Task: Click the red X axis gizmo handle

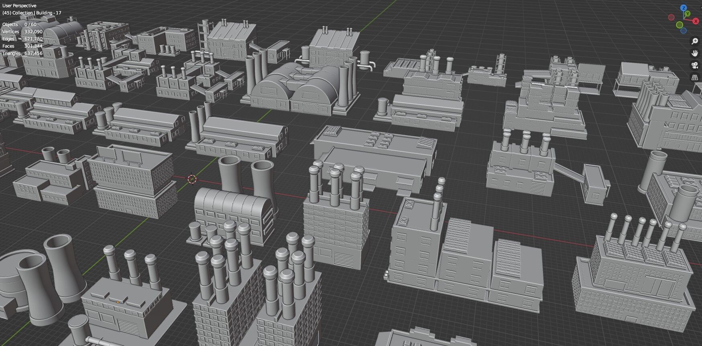Action: click(696, 21)
